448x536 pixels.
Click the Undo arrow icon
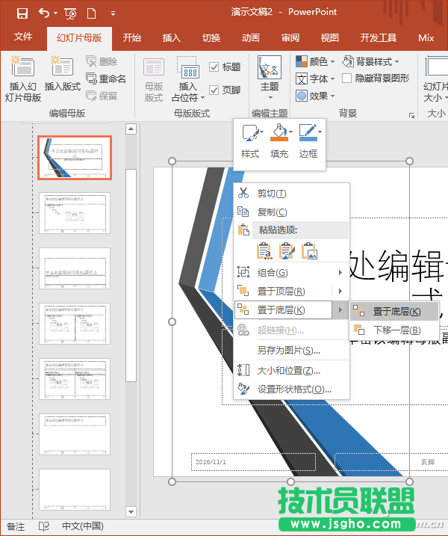pos(43,13)
